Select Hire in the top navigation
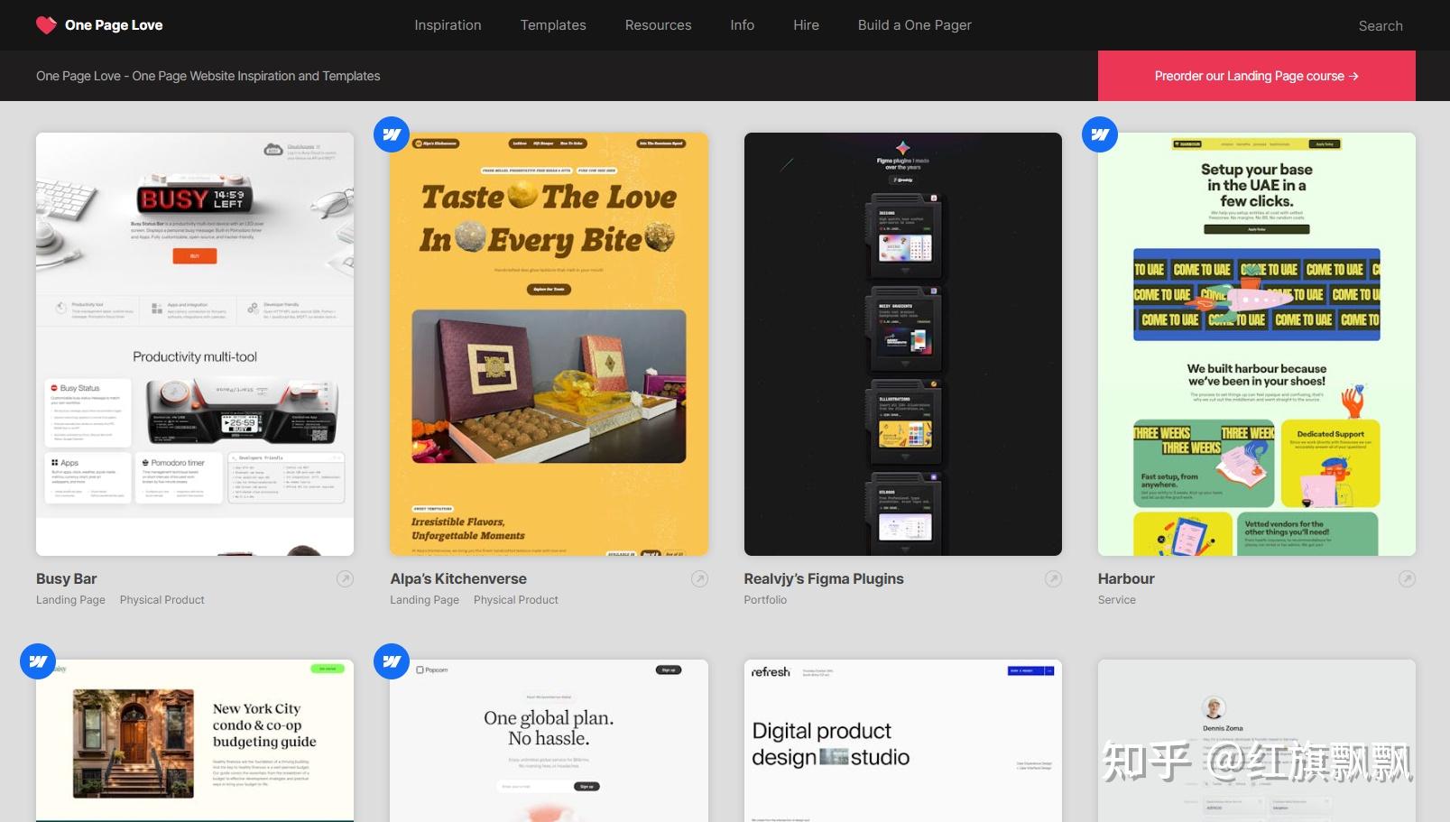 (806, 25)
